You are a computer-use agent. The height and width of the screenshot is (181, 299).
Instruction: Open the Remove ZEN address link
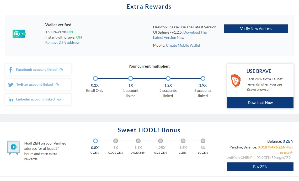[x=62, y=42]
